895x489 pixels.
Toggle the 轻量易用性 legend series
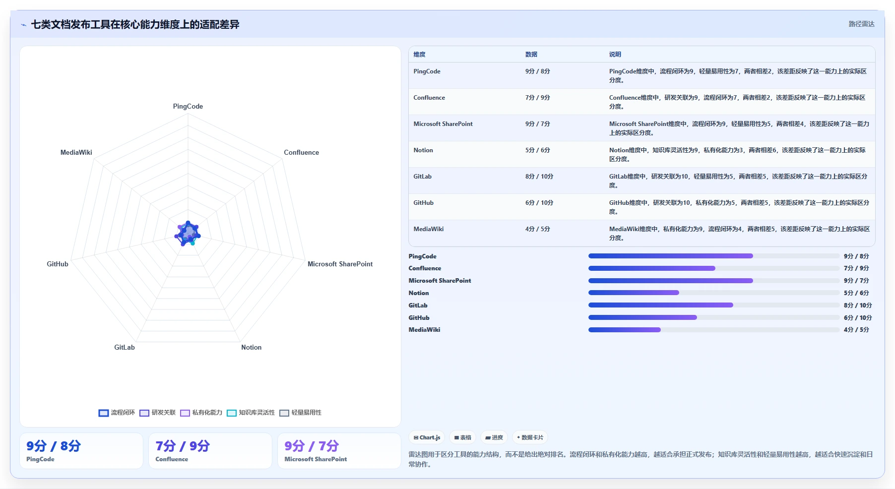[300, 413]
